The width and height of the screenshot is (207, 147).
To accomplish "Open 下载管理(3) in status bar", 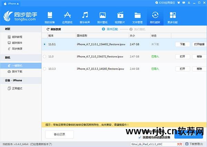I will click(194, 144).
